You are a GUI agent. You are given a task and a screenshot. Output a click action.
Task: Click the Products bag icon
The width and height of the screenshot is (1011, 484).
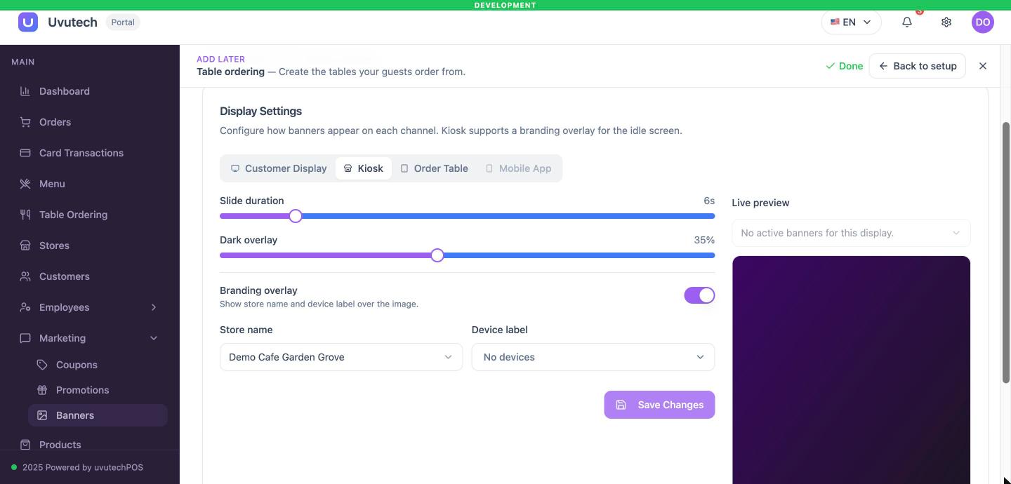[25, 445]
